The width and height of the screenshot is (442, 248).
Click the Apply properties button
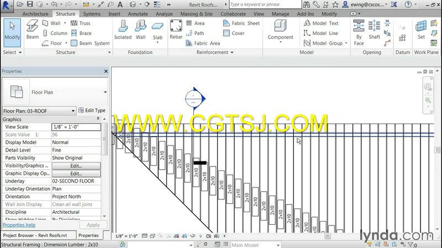point(93,225)
